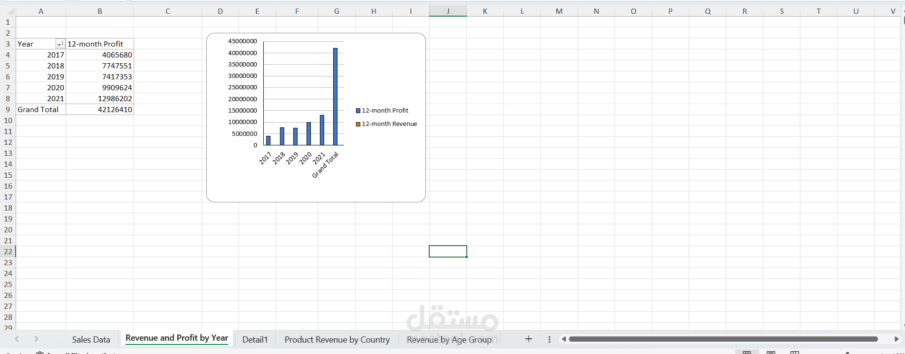Screen dimensions: 905x354
Task: Go to Product Revenue by Country sheet
Action: point(337,339)
